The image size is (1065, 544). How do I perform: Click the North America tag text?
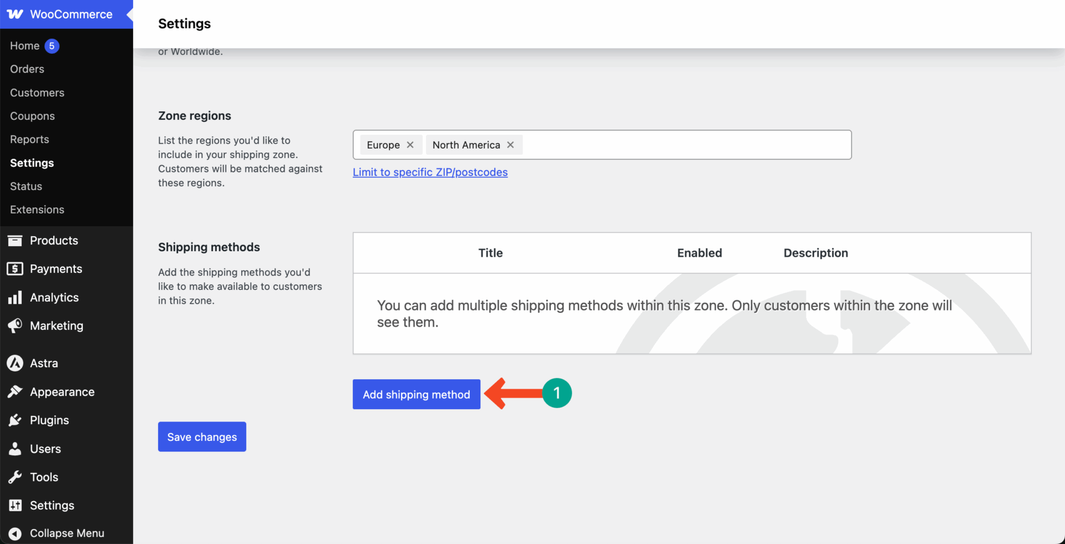tap(466, 145)
